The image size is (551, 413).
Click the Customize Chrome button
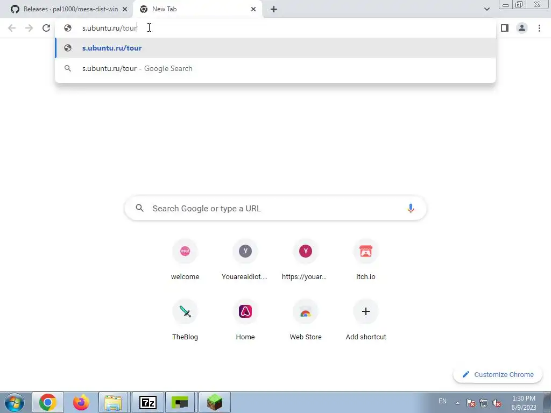click(498, 374)
